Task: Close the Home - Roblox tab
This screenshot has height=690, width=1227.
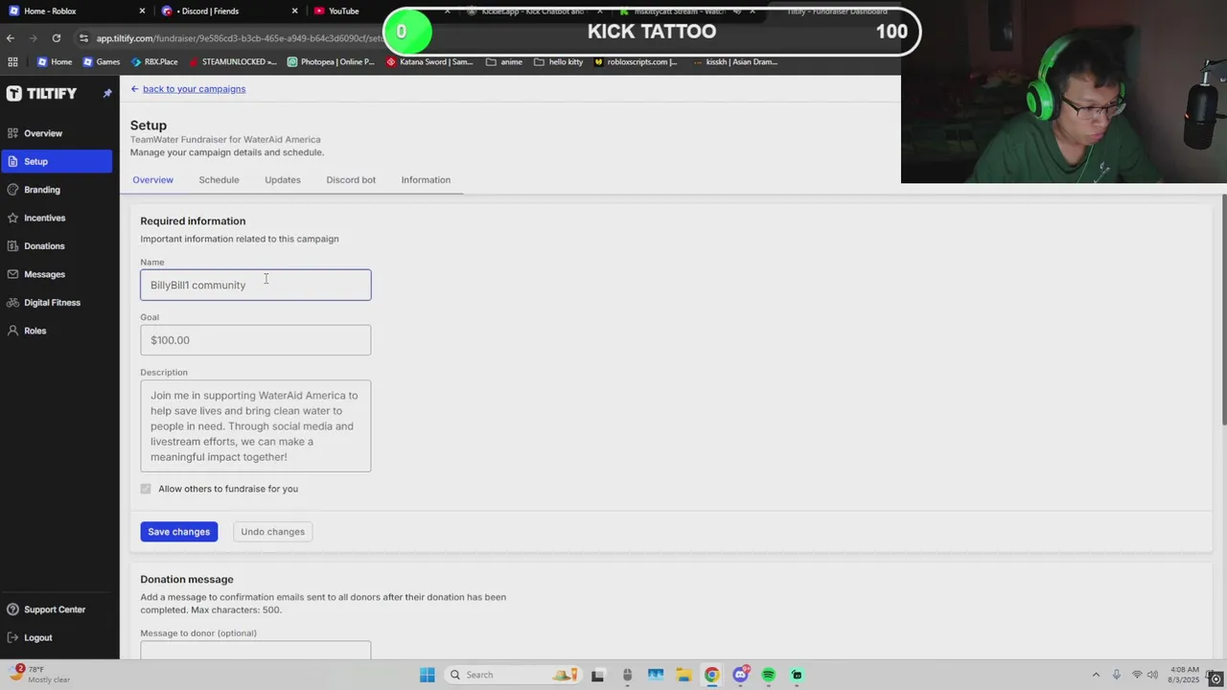Action: [x=143, y=11]
